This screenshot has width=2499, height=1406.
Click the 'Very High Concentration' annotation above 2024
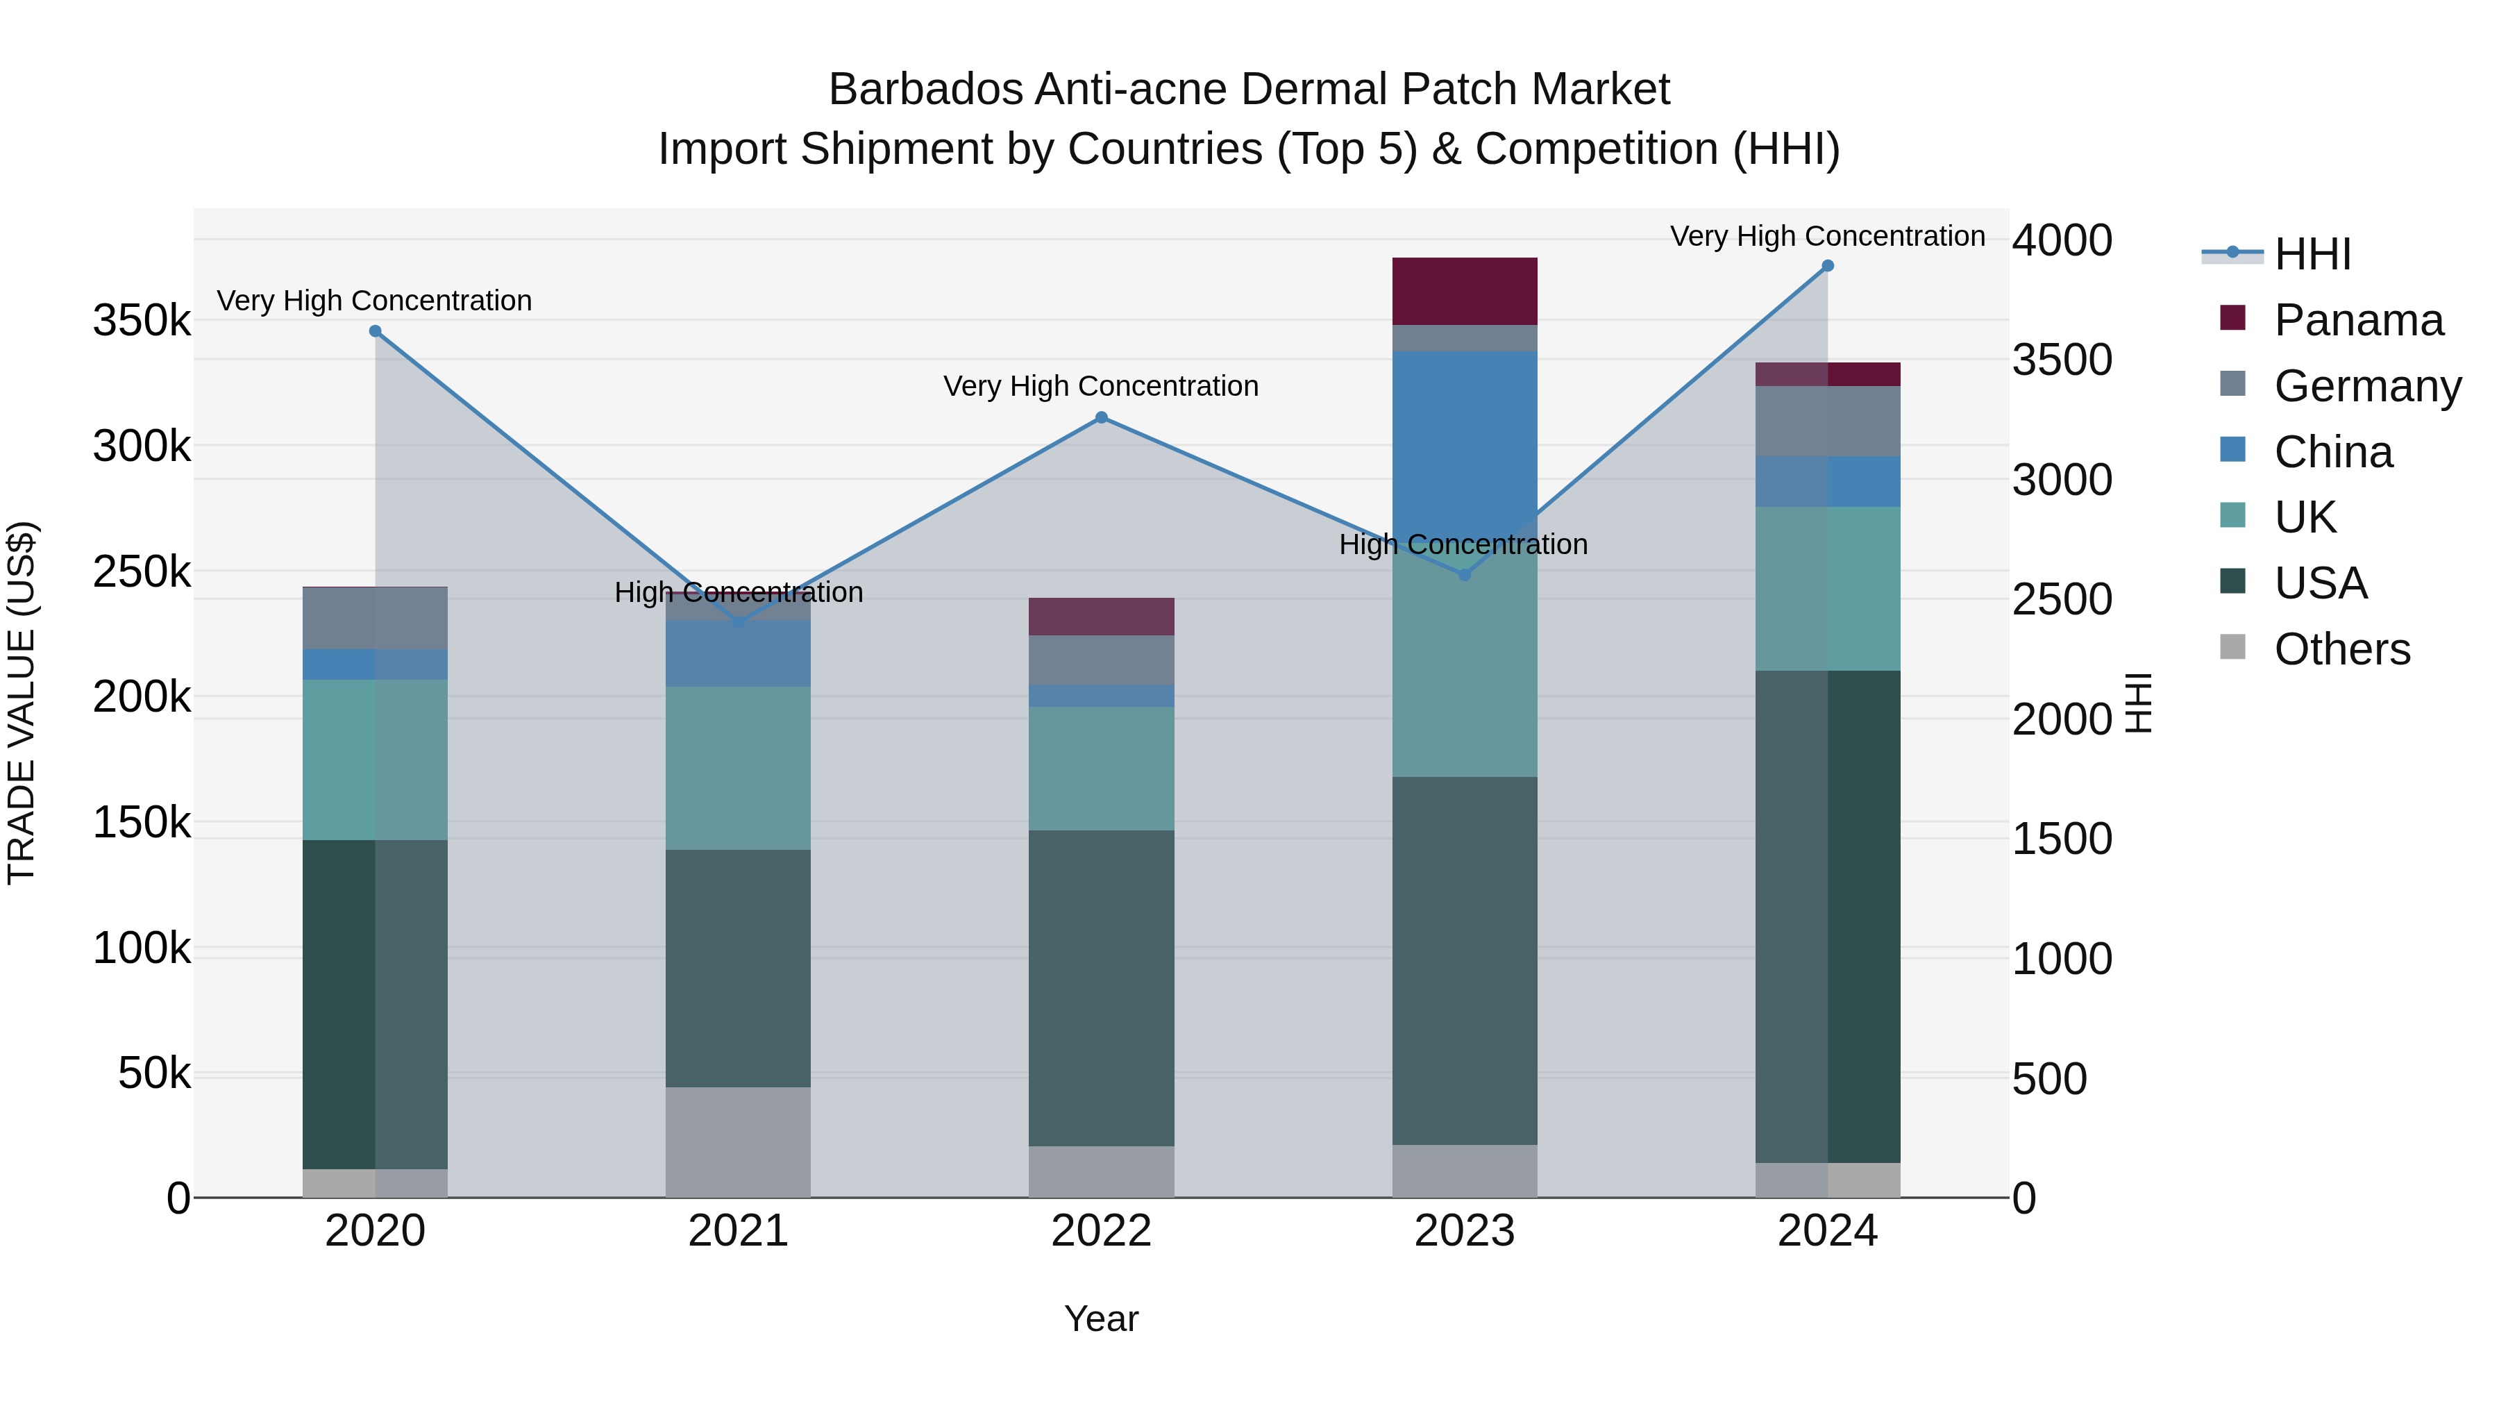point(1828,236)
